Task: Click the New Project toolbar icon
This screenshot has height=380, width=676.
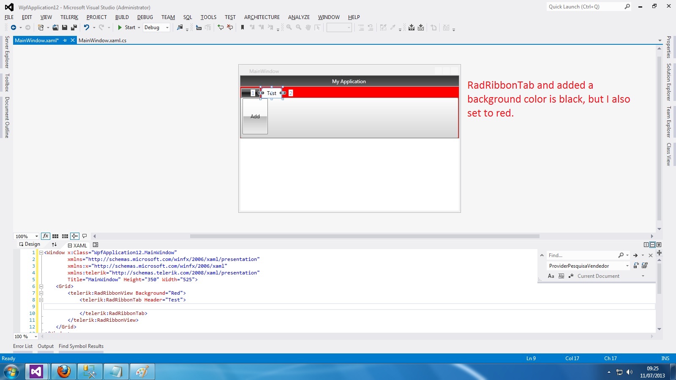Action: tap(41, 27)
